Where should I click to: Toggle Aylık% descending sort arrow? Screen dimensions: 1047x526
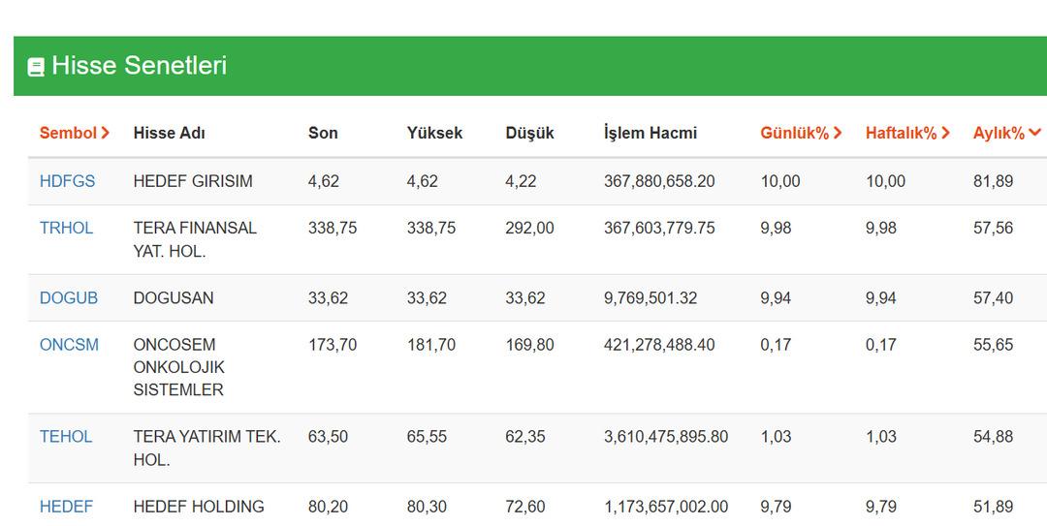point(1034,133)
